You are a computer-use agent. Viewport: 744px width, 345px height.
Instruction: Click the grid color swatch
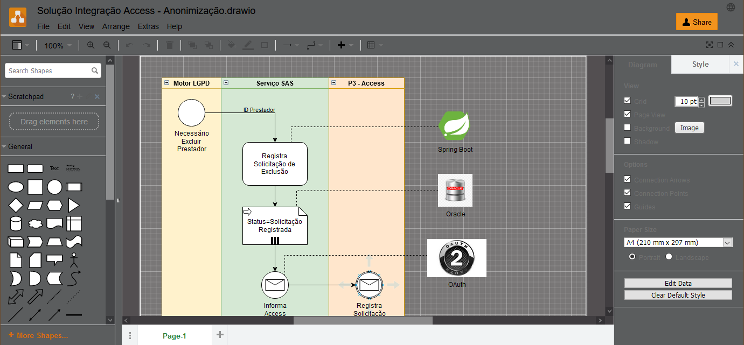click(x=720, y=101)
